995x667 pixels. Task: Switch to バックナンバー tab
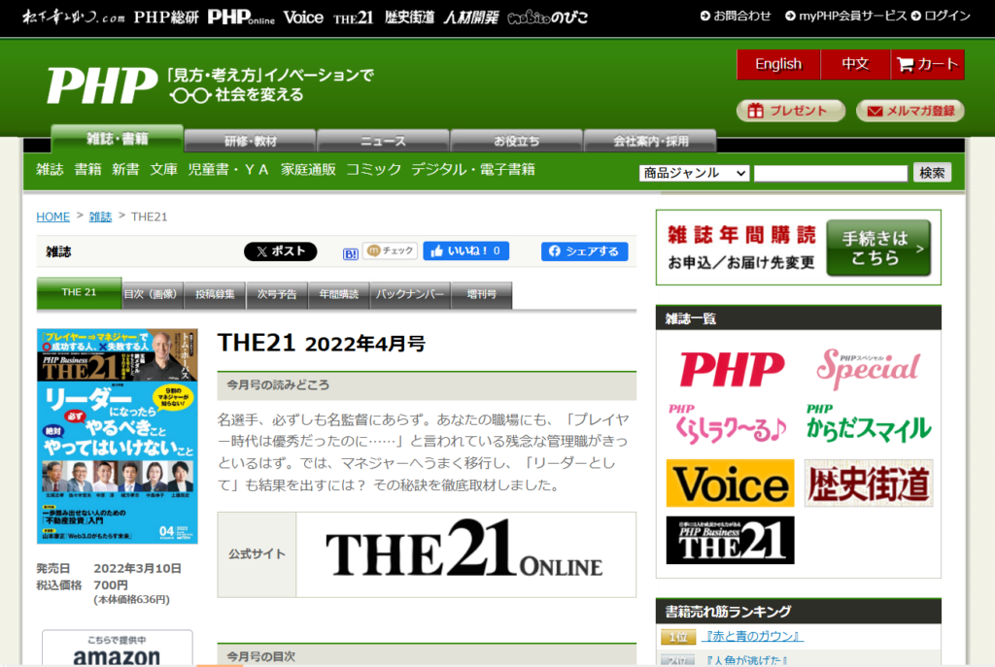(410, 295)
